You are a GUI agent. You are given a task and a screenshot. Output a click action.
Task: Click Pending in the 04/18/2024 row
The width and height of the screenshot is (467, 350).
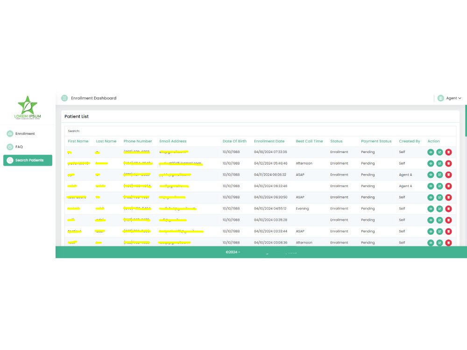368,152
